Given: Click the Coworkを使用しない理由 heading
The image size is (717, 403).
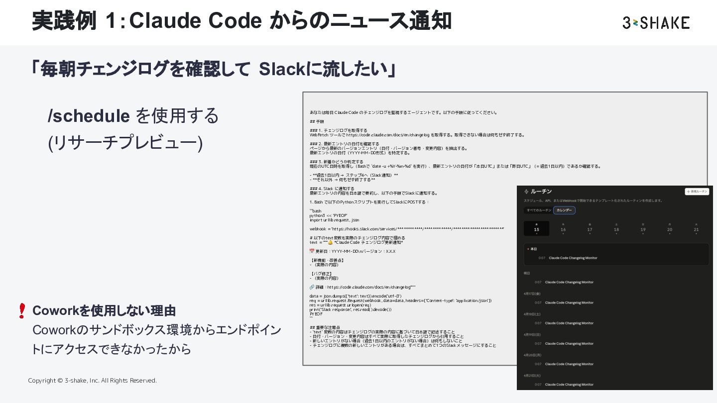Looking at the screenshot, I should coord(104,311).
